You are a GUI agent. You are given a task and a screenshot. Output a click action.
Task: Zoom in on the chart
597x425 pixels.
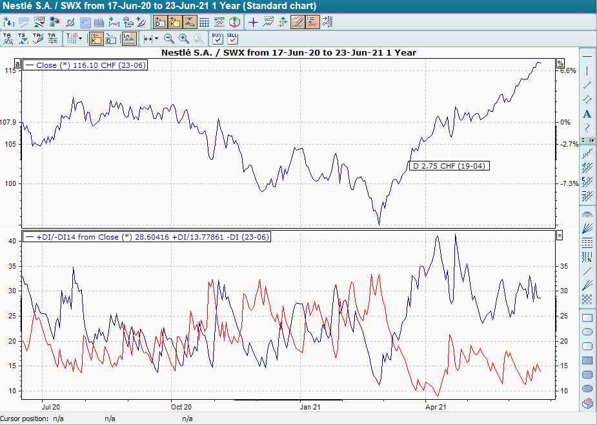pyautogui.click(x=183, y=38)
